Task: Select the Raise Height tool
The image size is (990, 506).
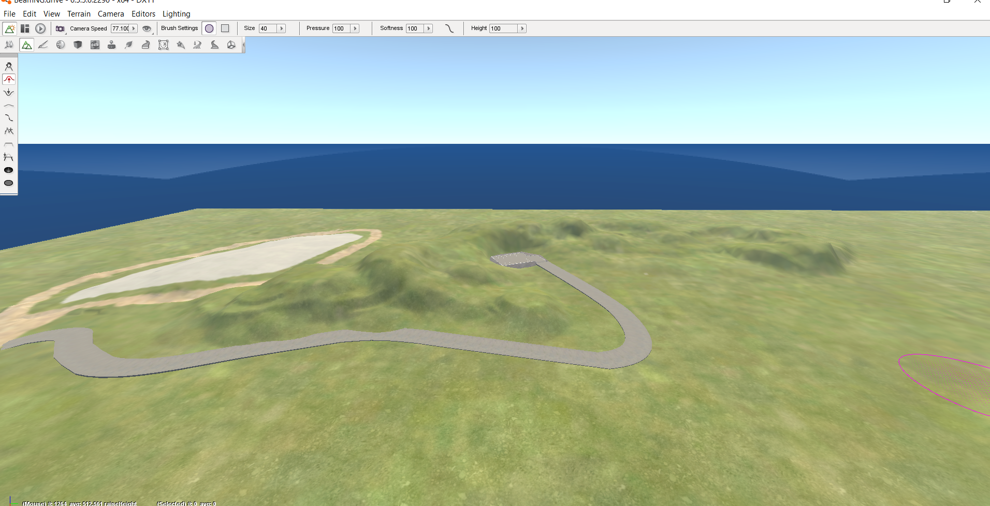Action: [9, 79]
